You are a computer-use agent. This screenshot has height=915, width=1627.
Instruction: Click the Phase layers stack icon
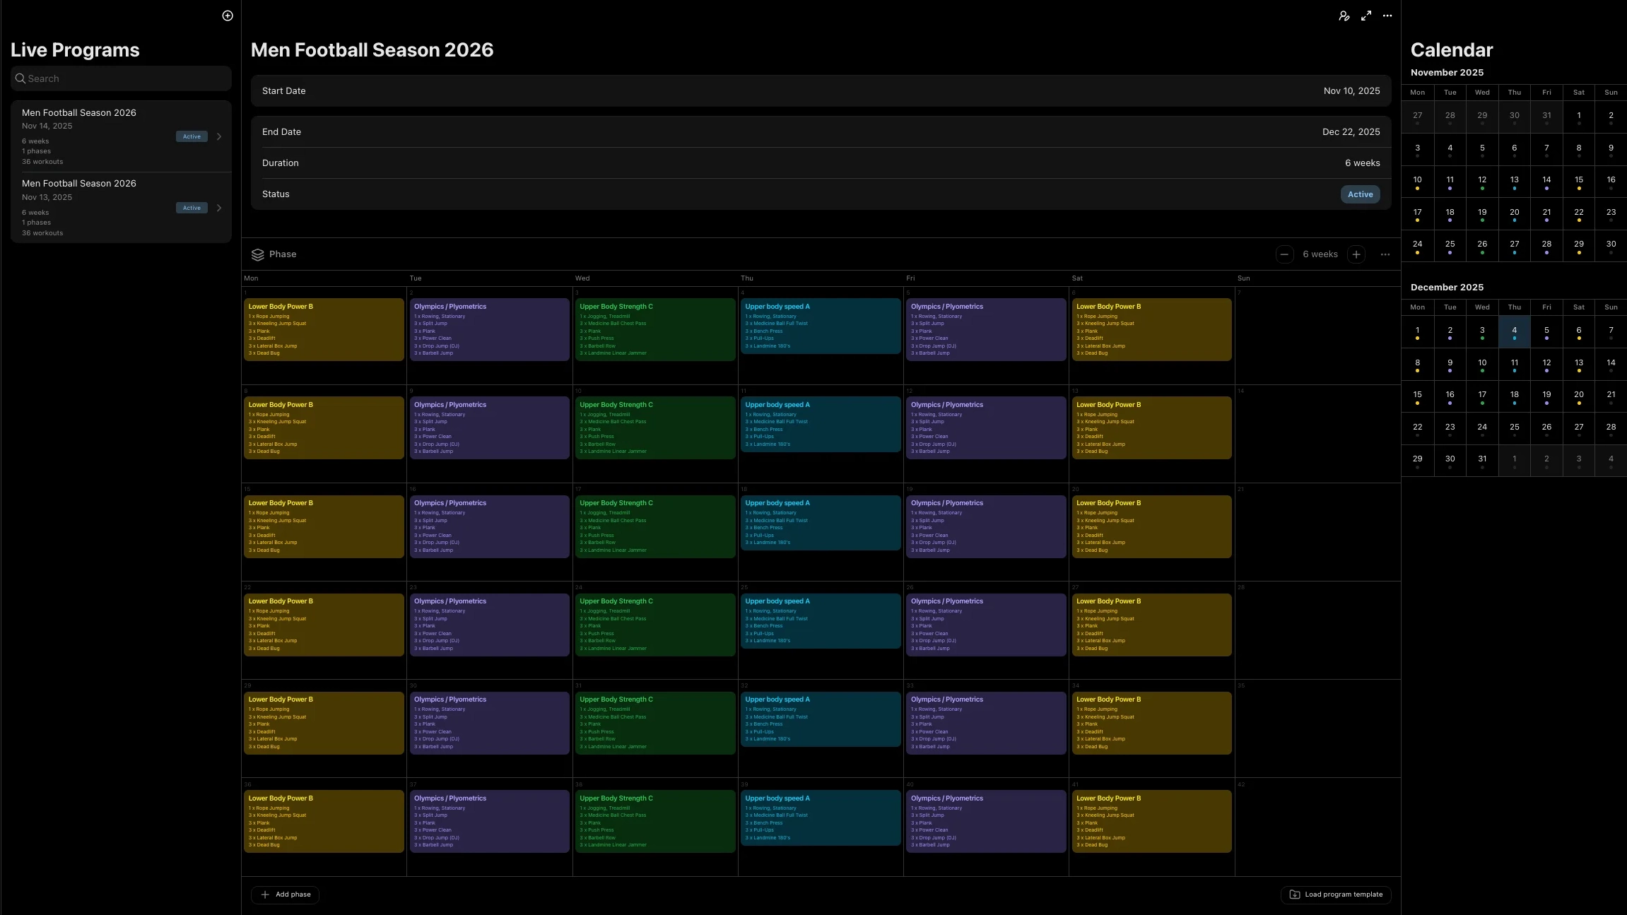click(257, 254)
